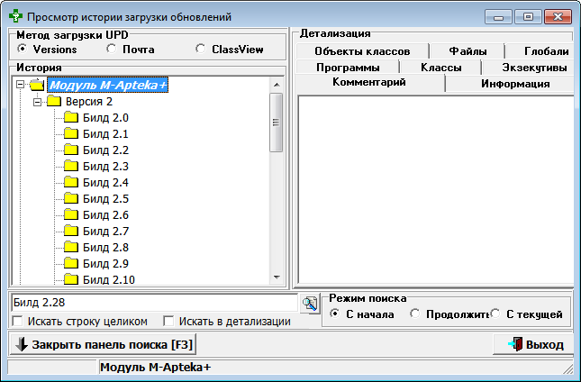Click the folder icon of Билд 2.10

tap(71, 280)
